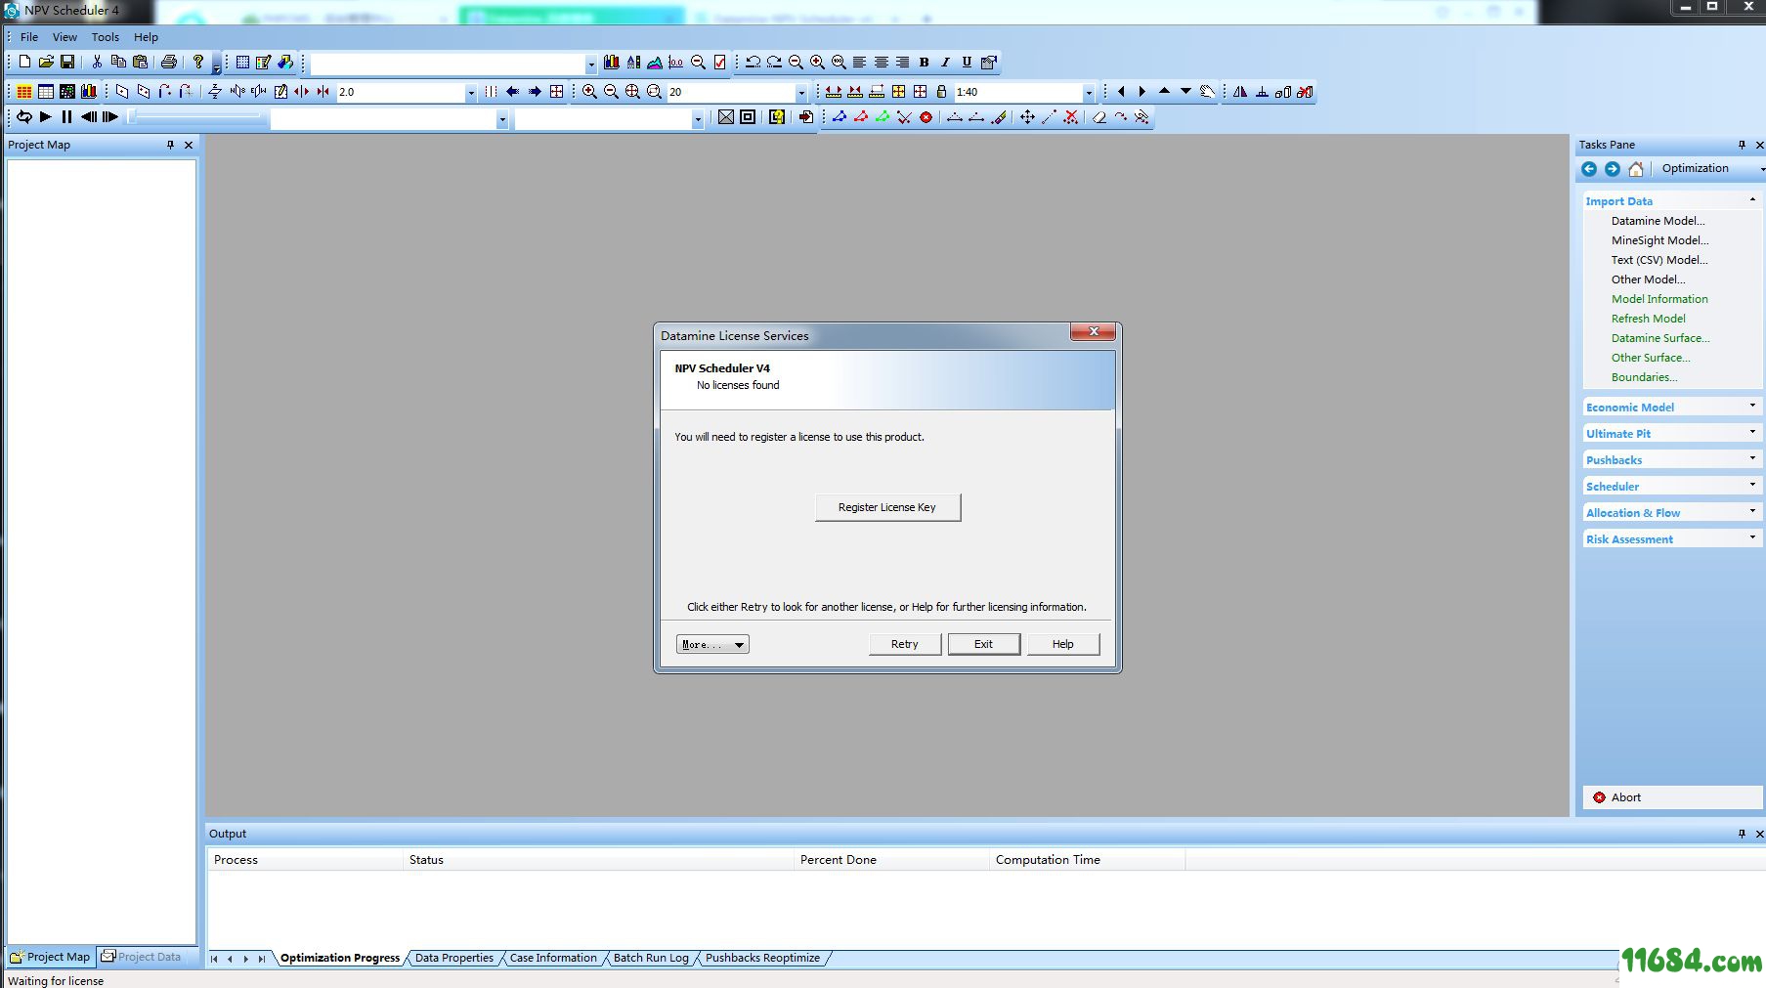
Task: Click Help button in license dialog
Action: point(1063,644)
